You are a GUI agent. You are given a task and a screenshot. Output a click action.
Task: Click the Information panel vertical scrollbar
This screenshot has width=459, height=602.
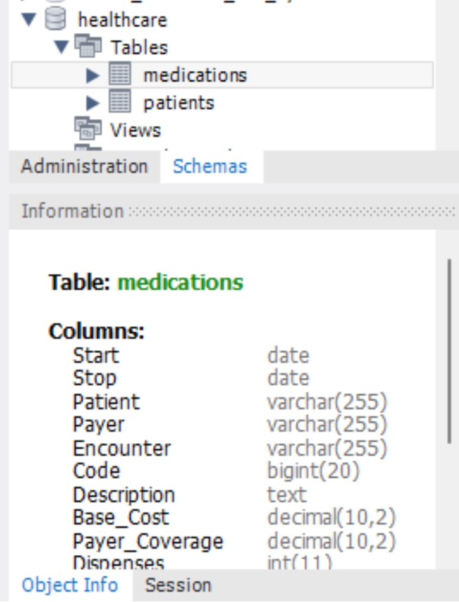(x=450, y=351)
